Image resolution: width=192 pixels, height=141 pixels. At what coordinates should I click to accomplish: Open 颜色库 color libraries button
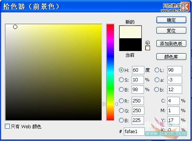171,57
